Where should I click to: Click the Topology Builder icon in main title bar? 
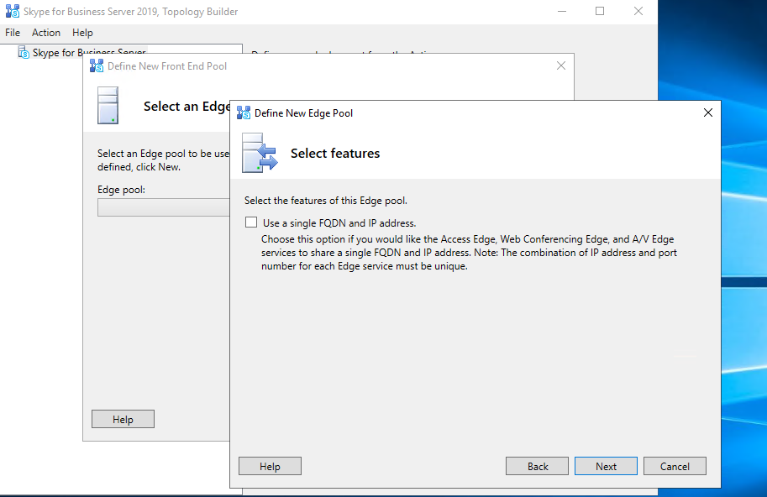click(x=13, y=12)
